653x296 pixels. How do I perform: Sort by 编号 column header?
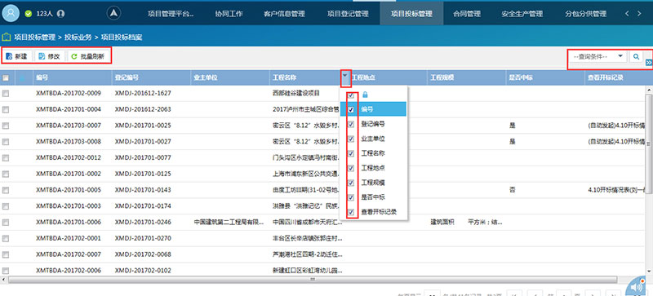click(73, 77)
